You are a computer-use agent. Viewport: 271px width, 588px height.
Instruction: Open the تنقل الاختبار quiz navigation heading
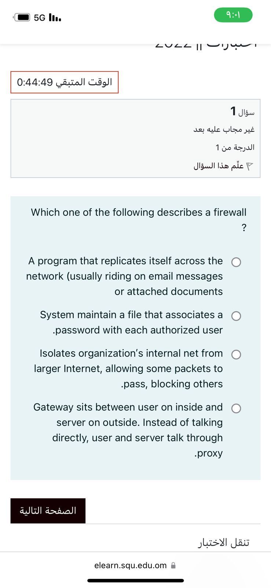224,542
